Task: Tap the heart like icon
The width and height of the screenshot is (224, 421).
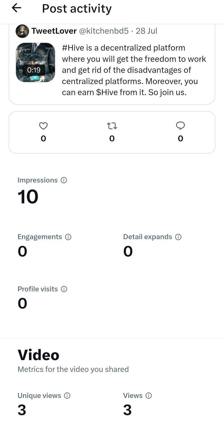Action: click(43, 126)
